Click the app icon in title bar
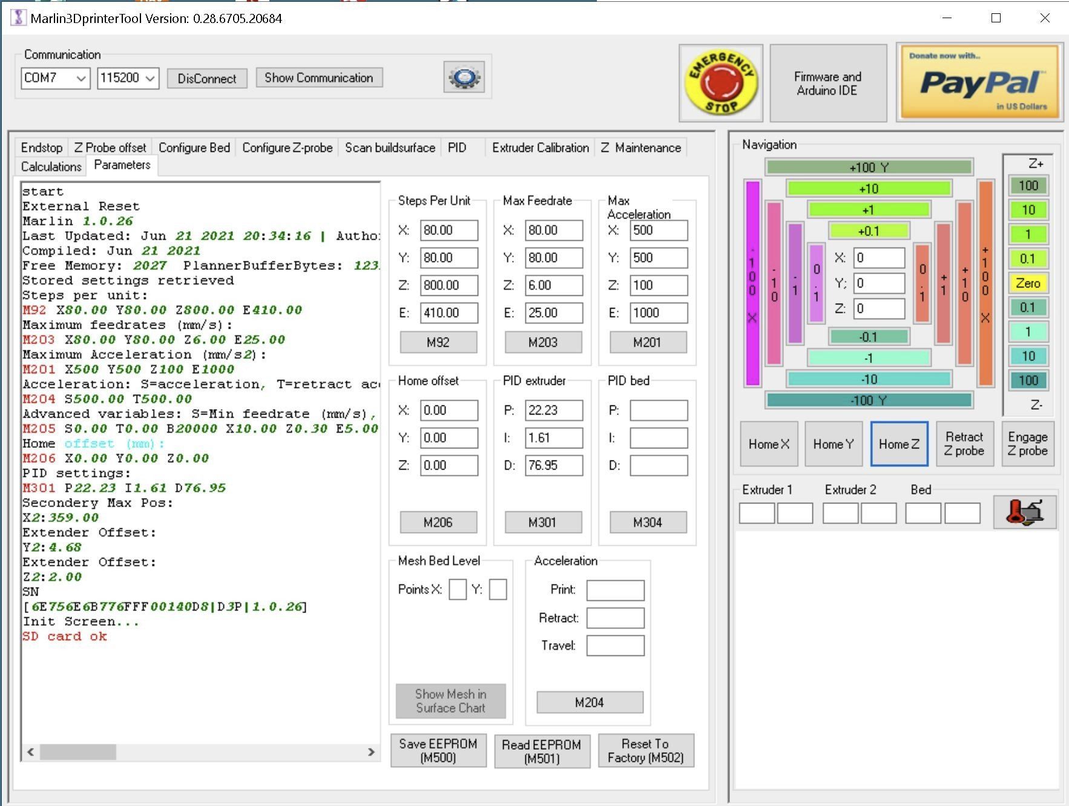The width and height of the screenshot is (1069, 806). tap(18, 18)
